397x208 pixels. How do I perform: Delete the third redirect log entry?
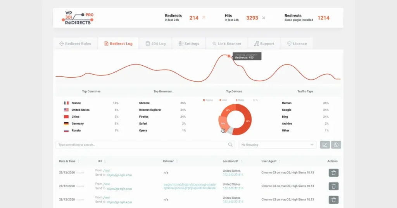click(x=333, y=199)
